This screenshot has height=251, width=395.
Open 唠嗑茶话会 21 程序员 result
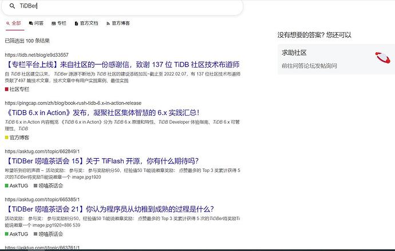[109, 209]
